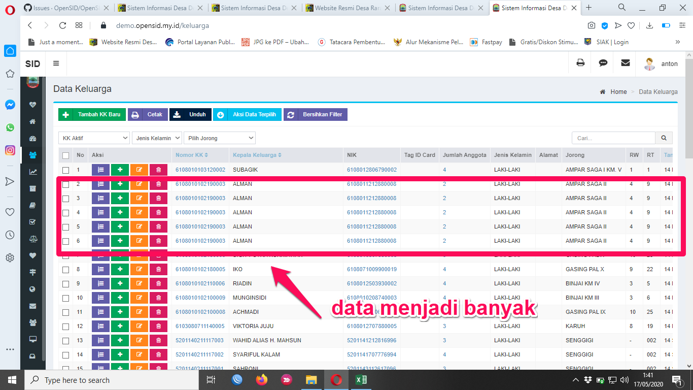Open the chat bubble icon in the navbar

[602, 63]
